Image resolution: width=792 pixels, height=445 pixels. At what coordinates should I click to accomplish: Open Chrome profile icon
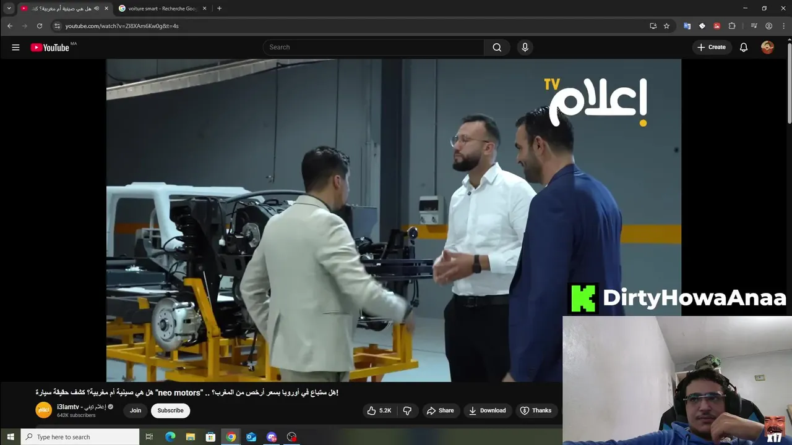click(768, 26)
